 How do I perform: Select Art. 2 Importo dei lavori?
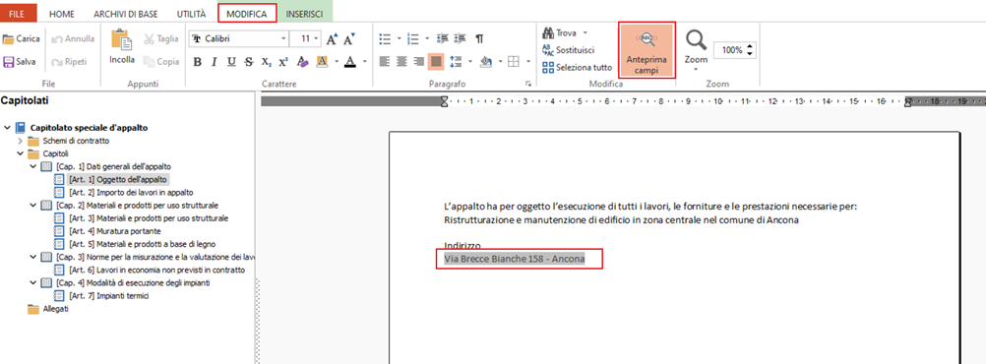point(132,193)
